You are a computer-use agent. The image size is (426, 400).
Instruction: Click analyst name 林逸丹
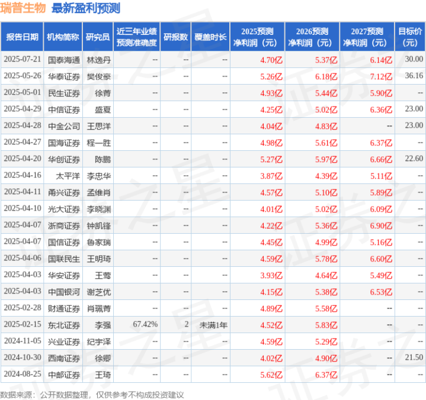coord(98,60)
